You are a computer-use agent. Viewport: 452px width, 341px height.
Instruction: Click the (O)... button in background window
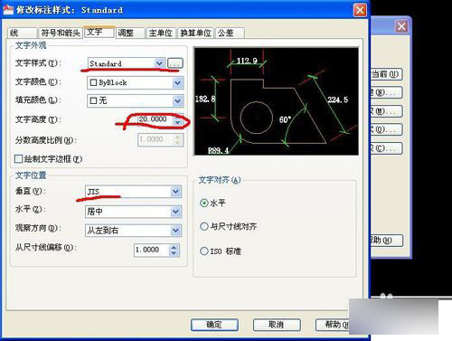point(386,129)
